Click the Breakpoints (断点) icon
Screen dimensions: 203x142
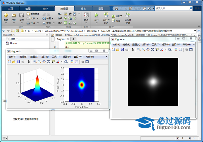[86, 15]
